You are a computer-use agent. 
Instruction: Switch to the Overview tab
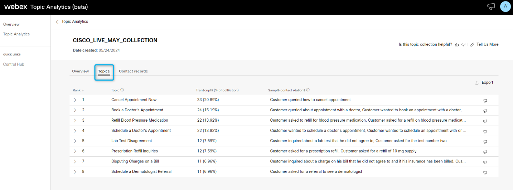(80, 71)
